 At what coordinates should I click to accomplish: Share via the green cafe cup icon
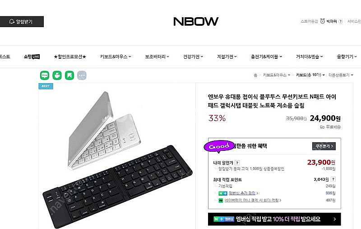tap(57, 75)
